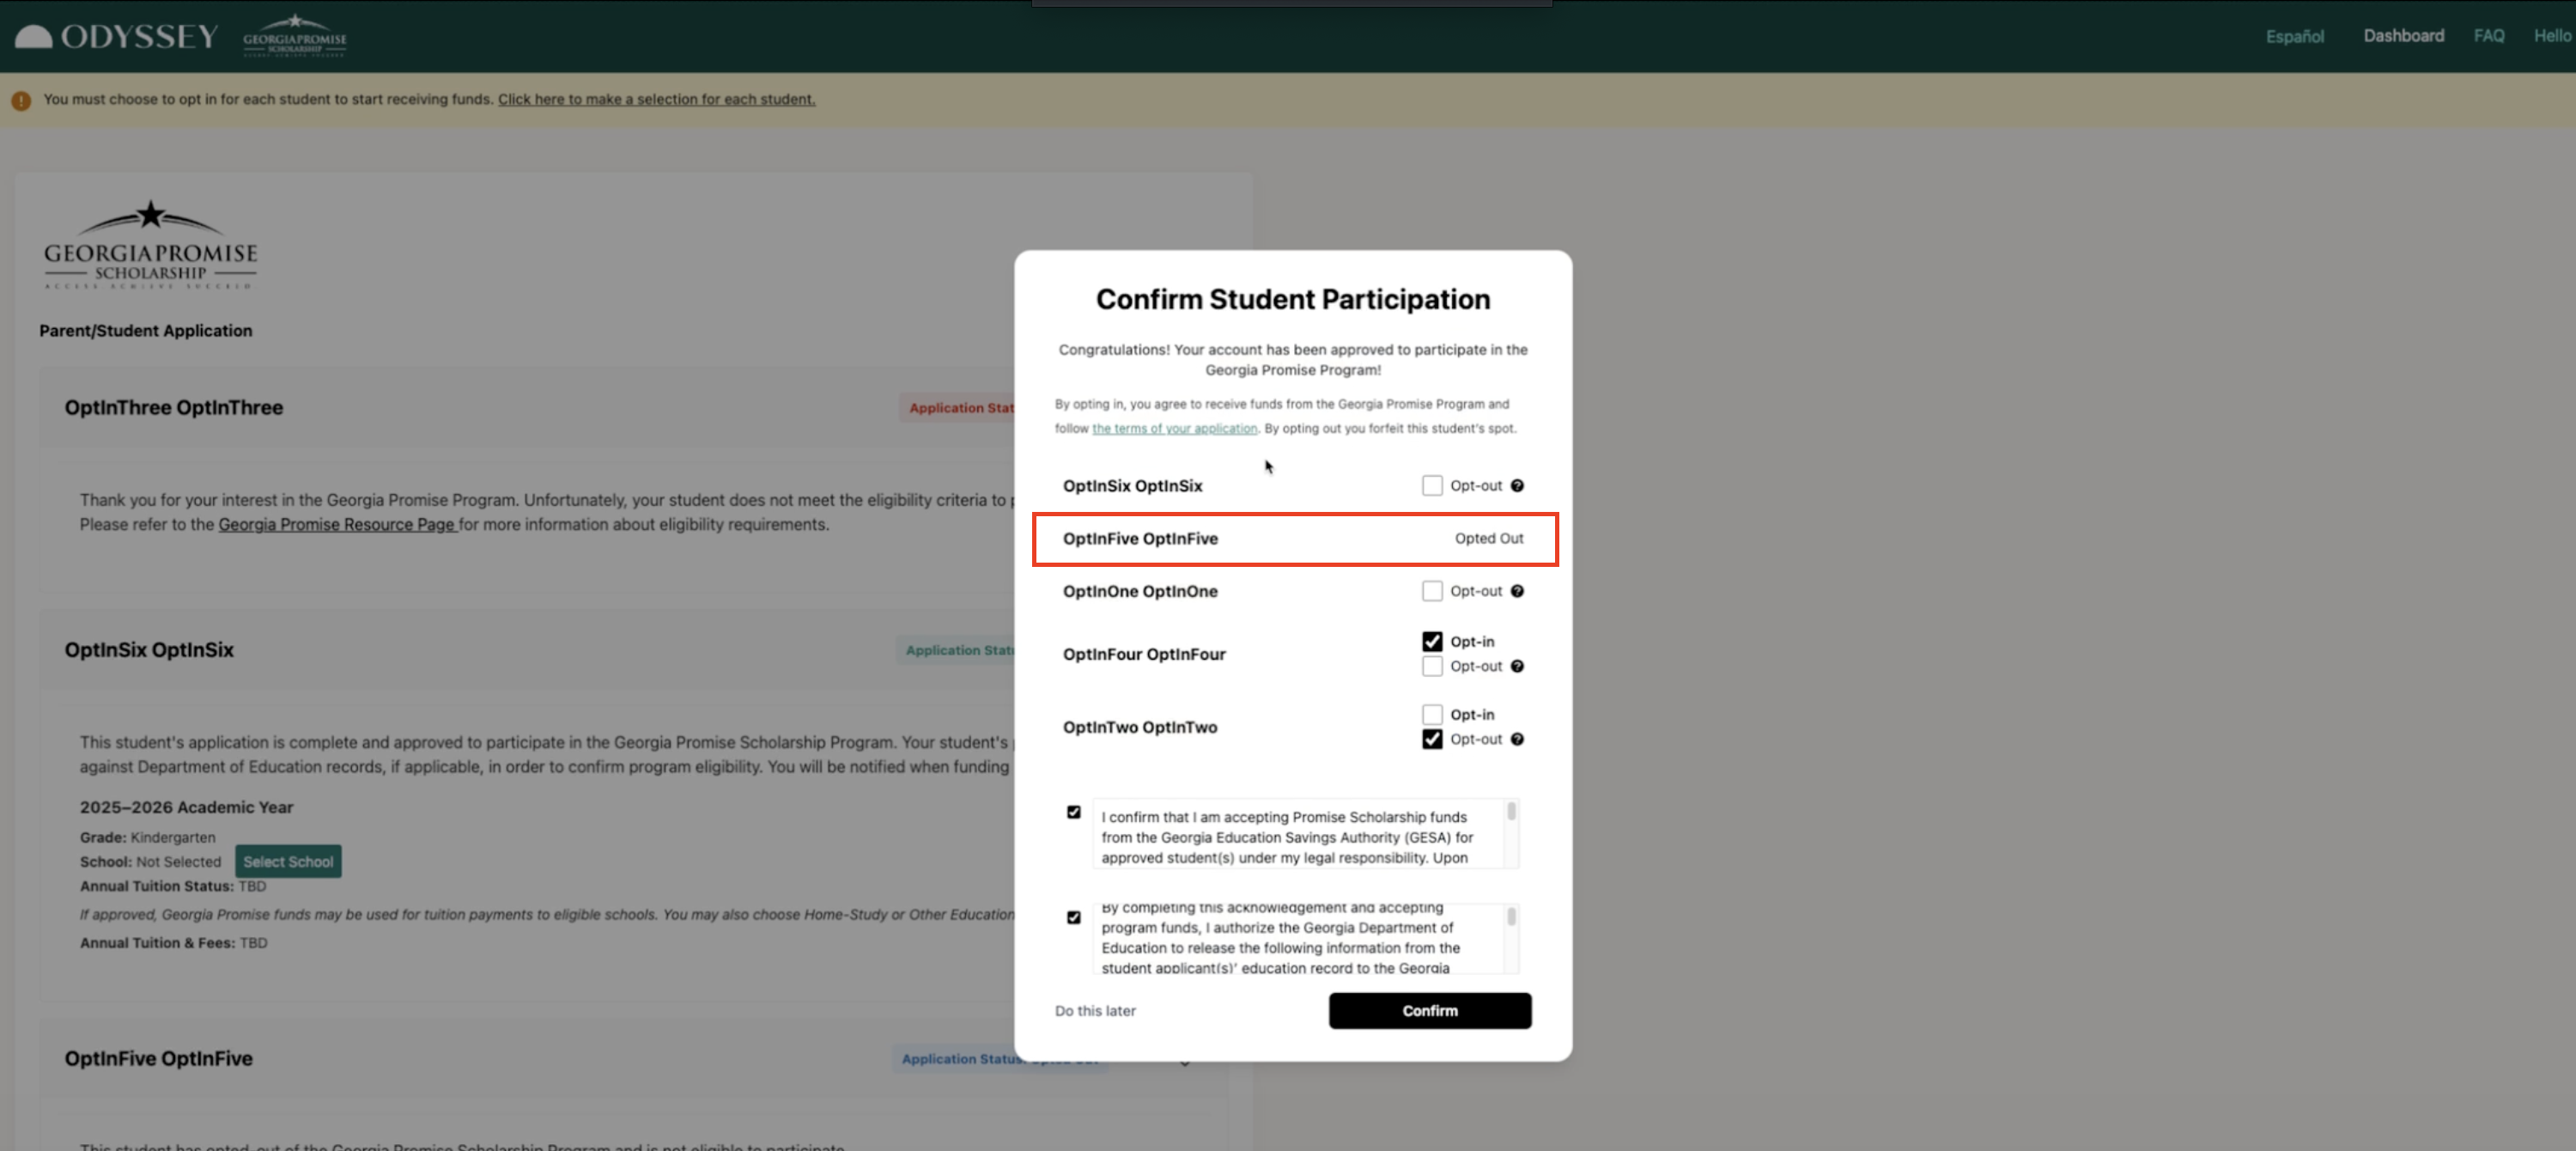Click 'OptInSix OptInSix' name in dialog
Screen dimensions: 2576x1151
pyautogui.click(x=1132, y=486)
